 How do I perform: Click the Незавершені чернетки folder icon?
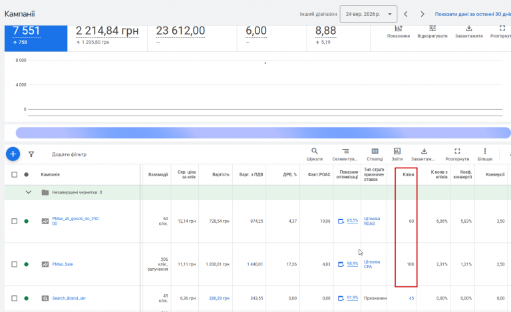coord(45,192)
